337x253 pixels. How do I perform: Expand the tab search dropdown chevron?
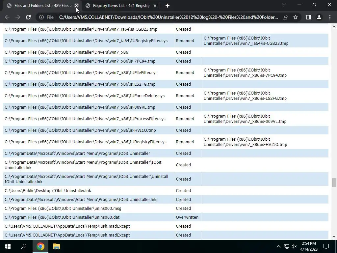tap(284, 5)
